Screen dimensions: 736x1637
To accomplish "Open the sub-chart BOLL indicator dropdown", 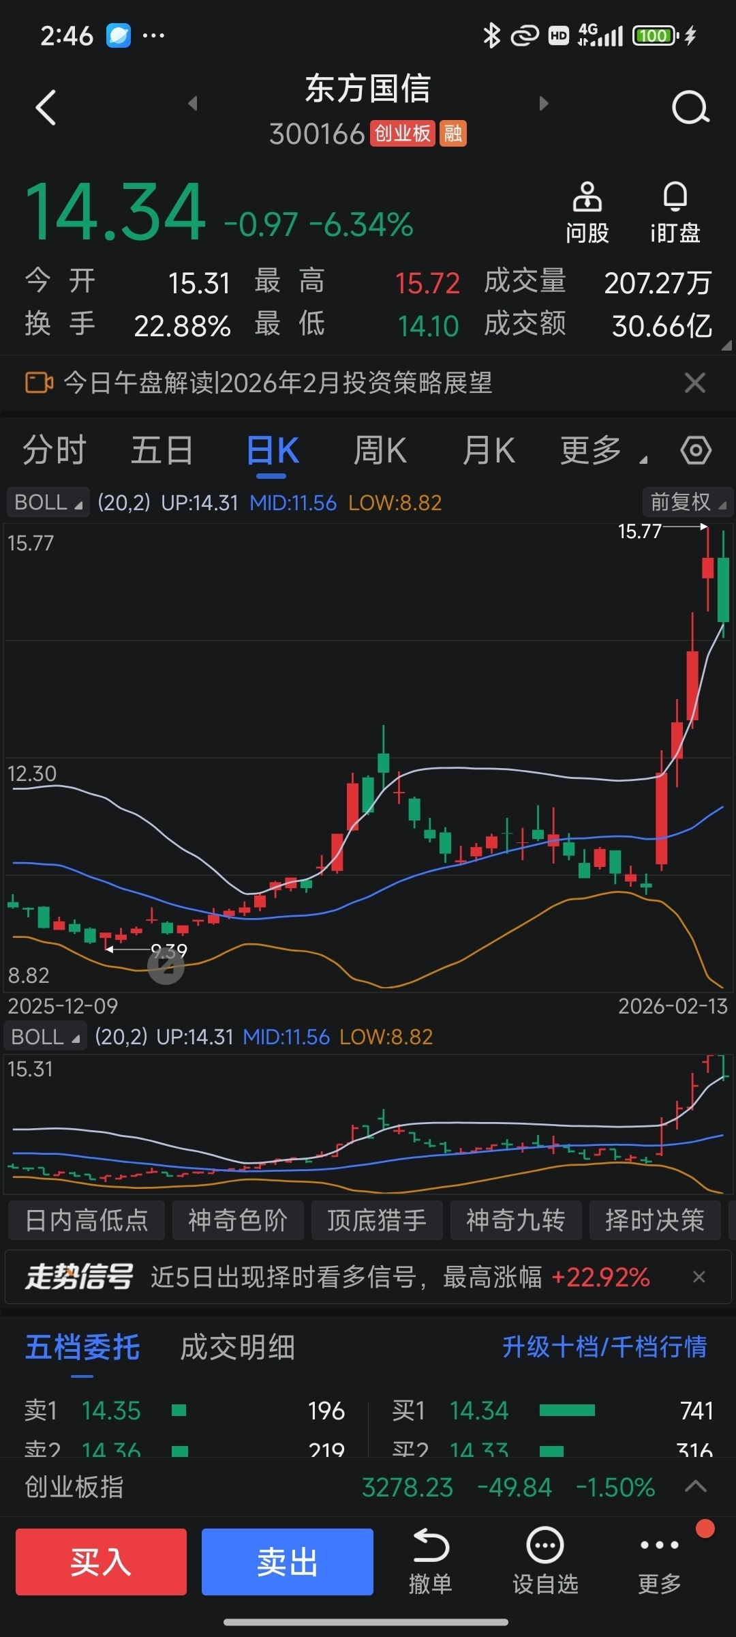I will click(x=46, y=1037).
